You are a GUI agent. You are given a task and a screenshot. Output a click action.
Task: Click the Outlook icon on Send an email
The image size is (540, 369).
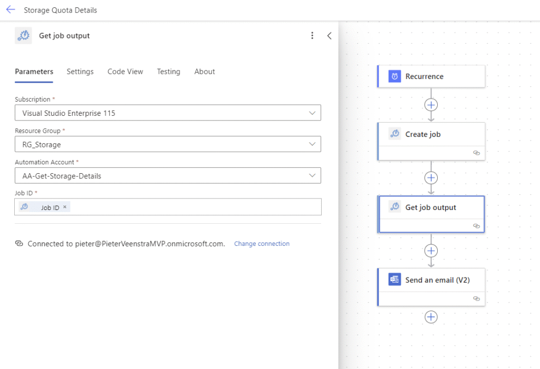[x=394, y=280]
